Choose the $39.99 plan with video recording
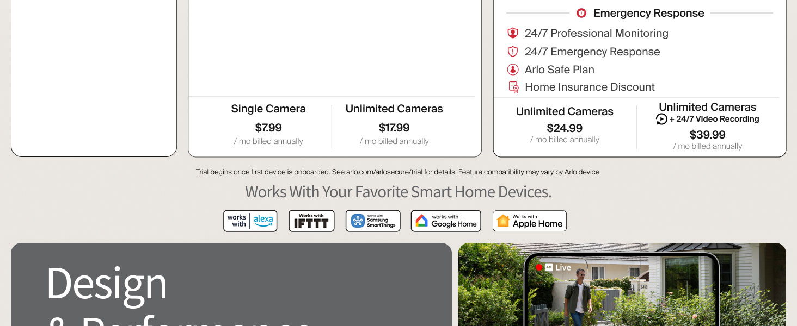Screen dimensions: 797x326 point(708,126)
